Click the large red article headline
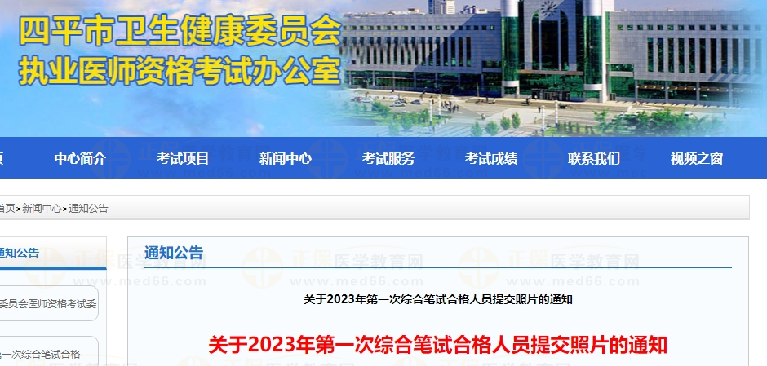The image size is (767, 366). (x=437, y=345)
